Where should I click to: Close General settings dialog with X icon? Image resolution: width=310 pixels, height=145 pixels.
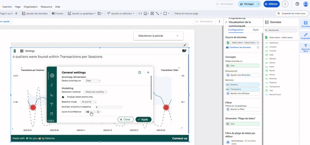tap(148, 73)
